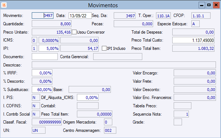This screenshot has height=138, width=221.
Task: Click the Preco Total Custo field
Action: 194,40
